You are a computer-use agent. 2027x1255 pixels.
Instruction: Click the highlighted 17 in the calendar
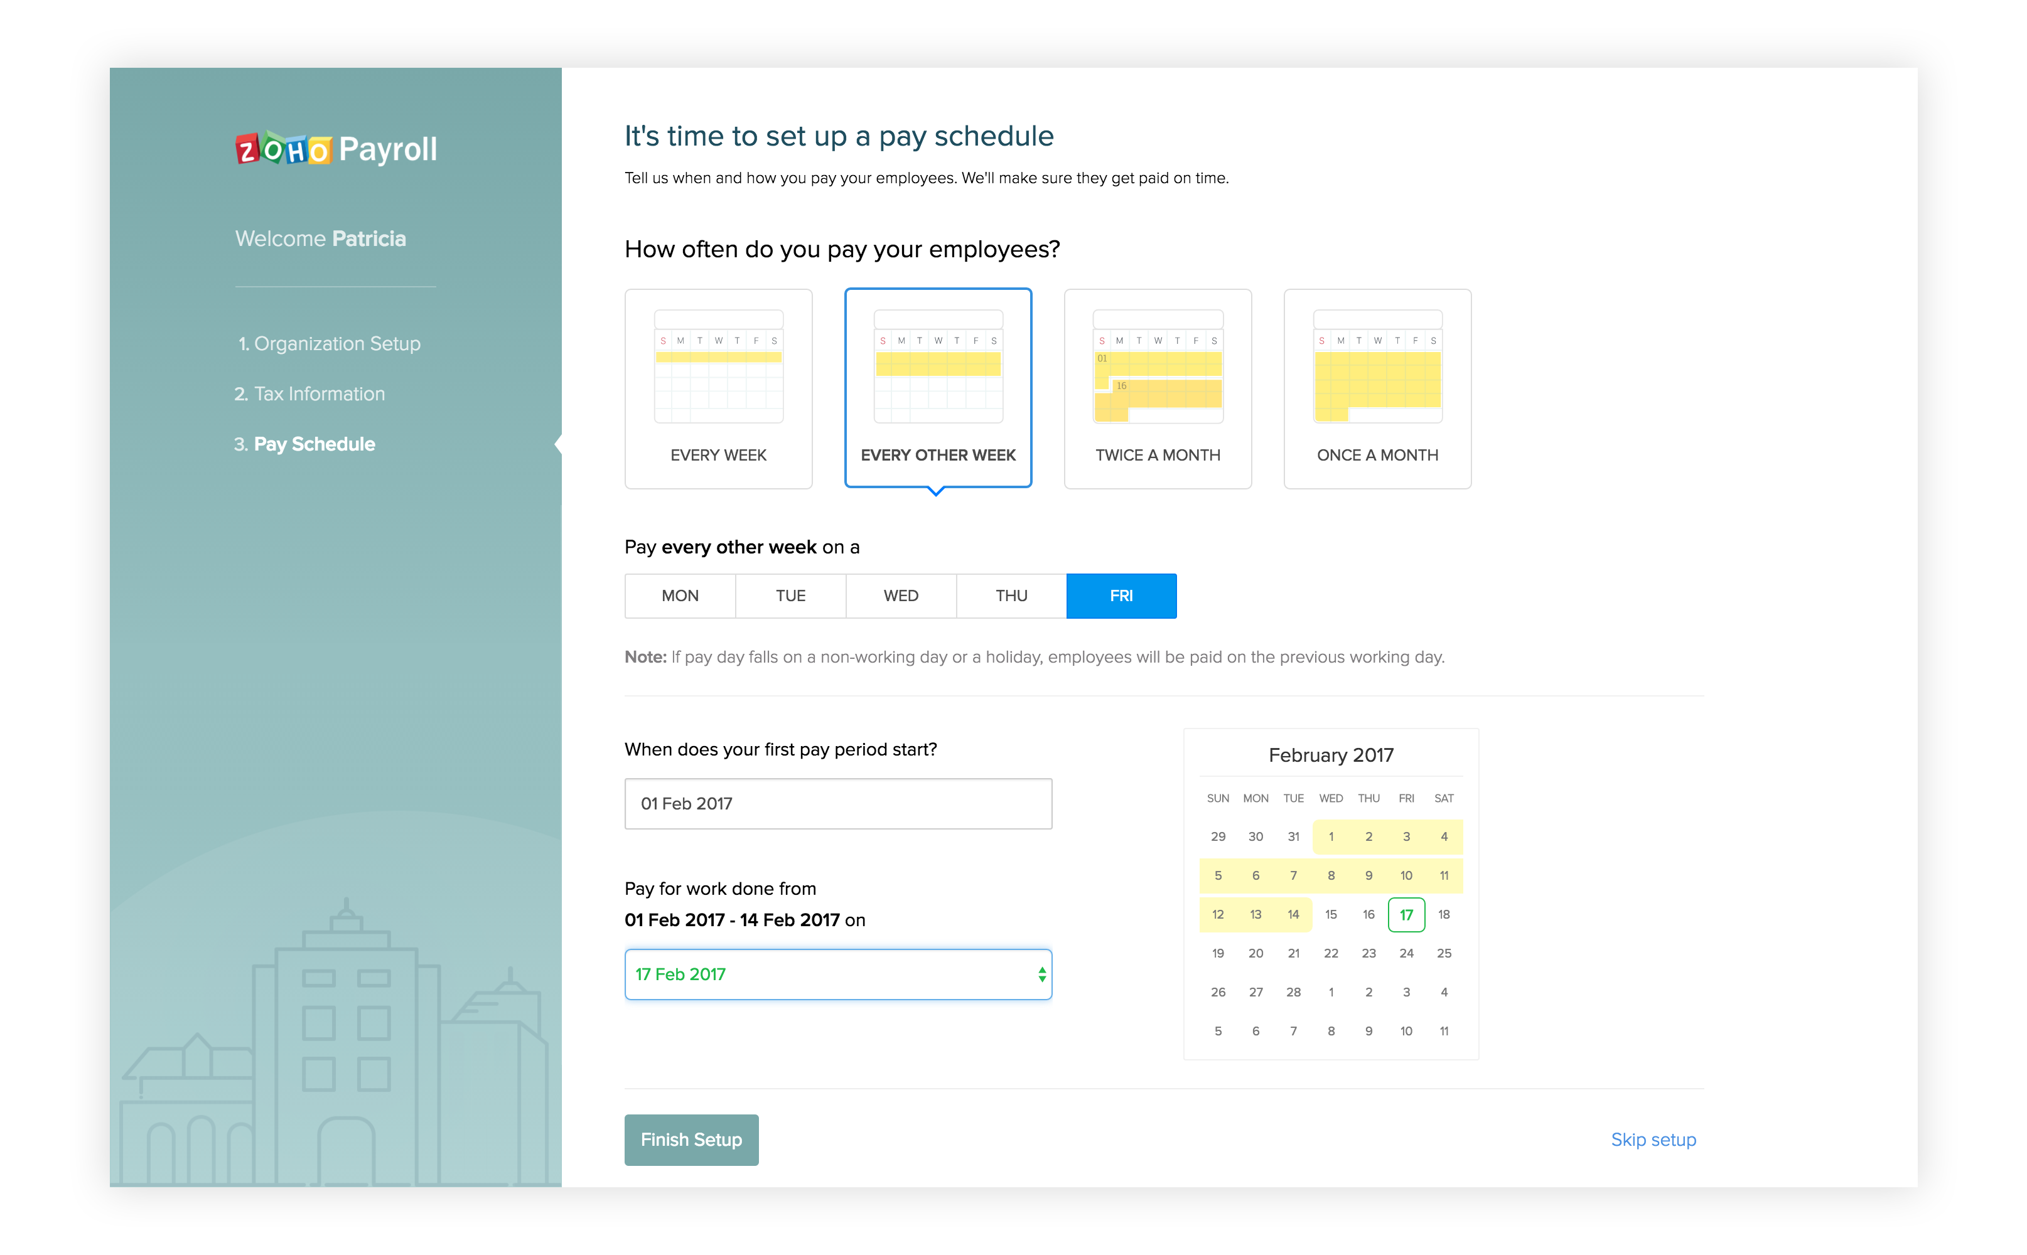[x=1406, y=914]
